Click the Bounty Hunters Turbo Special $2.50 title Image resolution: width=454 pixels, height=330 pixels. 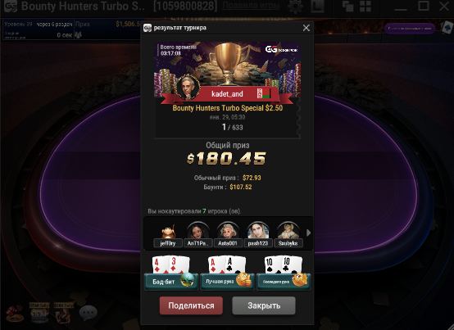pos(228,108)
